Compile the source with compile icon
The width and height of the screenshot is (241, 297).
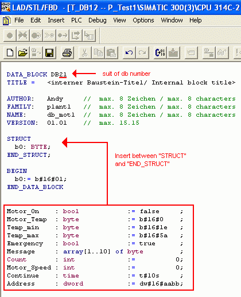click(160, 52)
